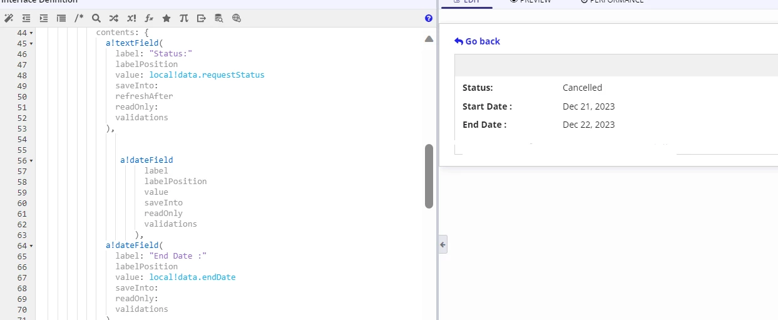Collapse the editor pane using left arrow handle
778x320 pixels.
[443, 244]
